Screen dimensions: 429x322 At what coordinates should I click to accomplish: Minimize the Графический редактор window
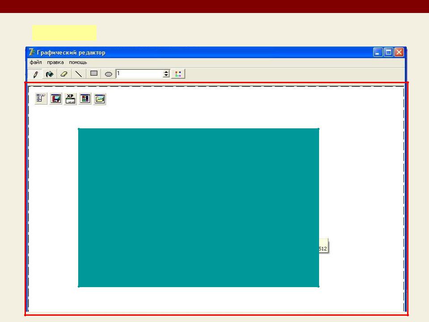[x=378, y=52]
